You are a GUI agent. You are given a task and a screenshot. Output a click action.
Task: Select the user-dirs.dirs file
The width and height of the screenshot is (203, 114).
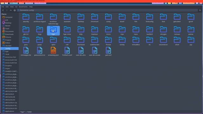point(81,51)
